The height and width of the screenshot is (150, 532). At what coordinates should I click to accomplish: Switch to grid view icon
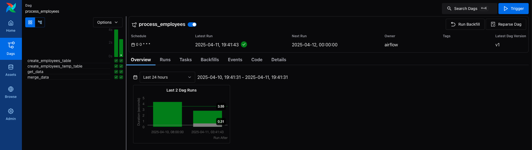click(30, 22)
